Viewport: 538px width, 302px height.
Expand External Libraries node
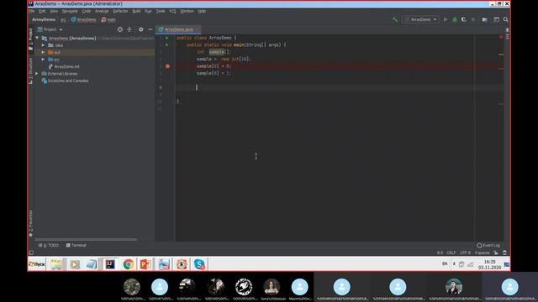[x=37, y=74]
